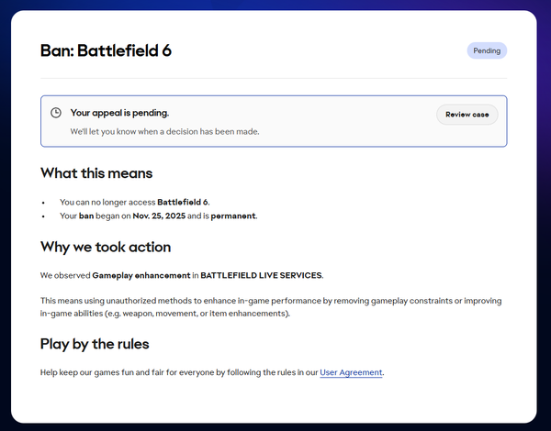Click the divider line under the title

pyautogui.click(x=274, y=78)
